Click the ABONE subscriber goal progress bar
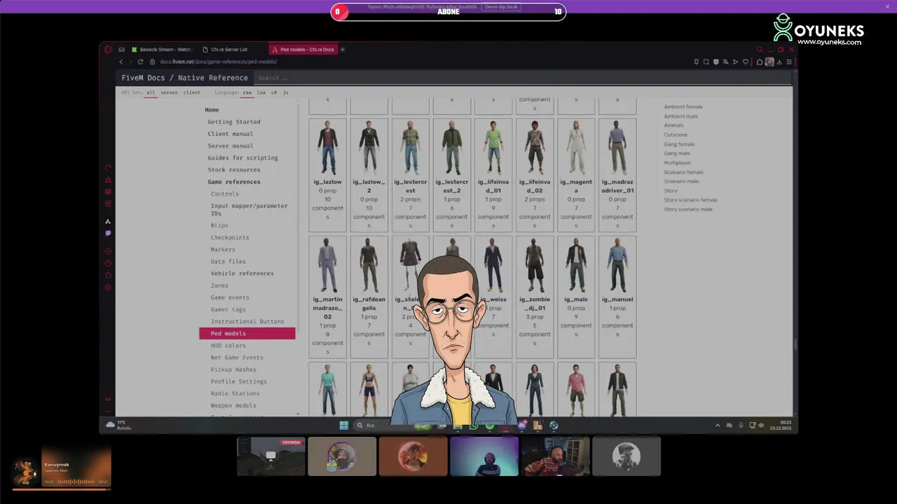This screenshot has height=504, width=897. coord(448,12)
